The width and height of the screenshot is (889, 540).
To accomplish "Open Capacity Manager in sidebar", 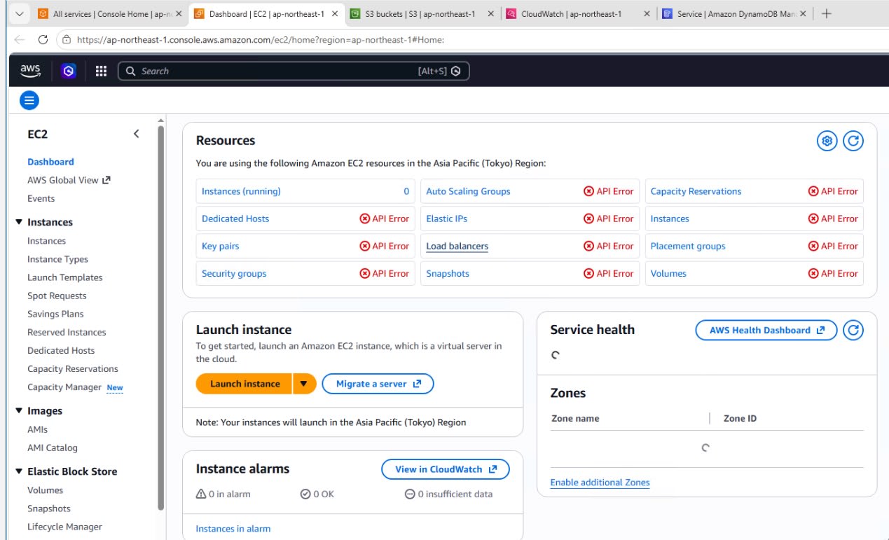I will pyautogui.click(x=64, y=387).
